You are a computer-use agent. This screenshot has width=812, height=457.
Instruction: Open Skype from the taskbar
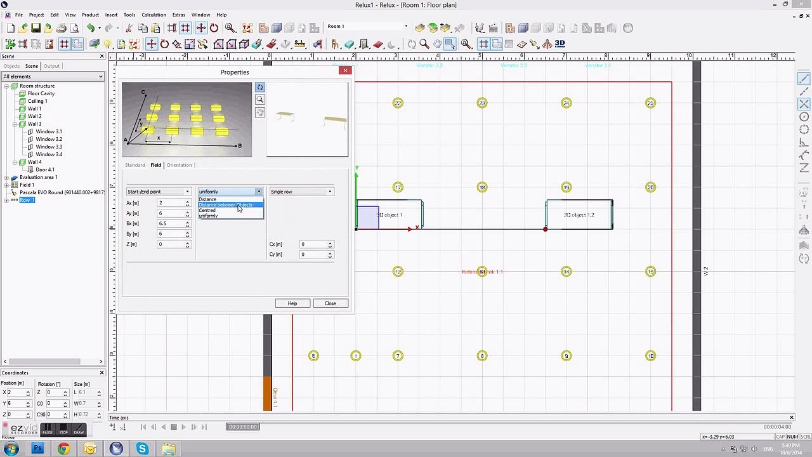pyautogui.click(x=142, y=449)
